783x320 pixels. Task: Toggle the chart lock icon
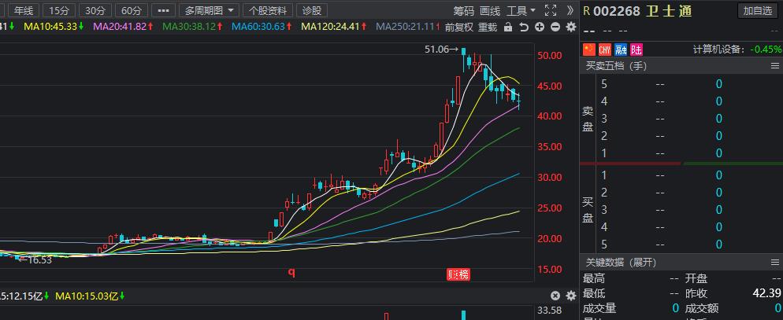click(508, 28)
